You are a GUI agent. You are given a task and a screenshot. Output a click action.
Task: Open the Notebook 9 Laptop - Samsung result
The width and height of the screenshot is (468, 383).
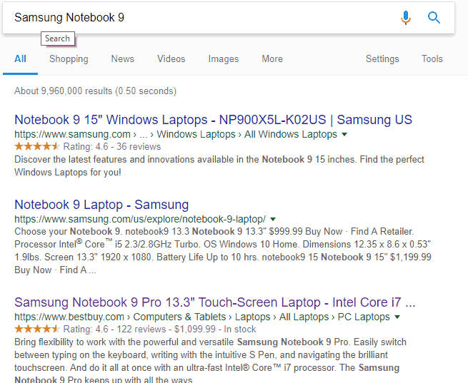pyautogui.click(x=101, y=205)
